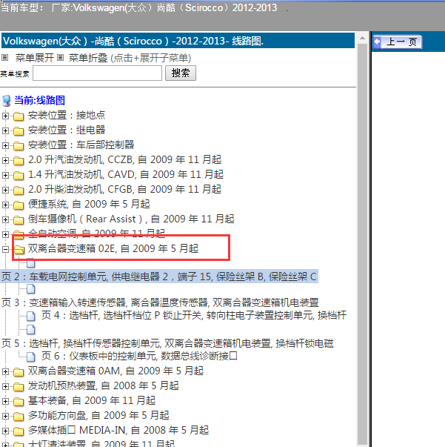Screen dimensions: 445x447
Task: Collapse the 双离合器变速箱 02E node
Action: (5, 249)
